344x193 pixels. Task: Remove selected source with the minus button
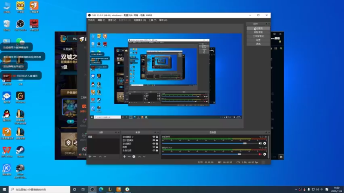(x=129, y=157)
